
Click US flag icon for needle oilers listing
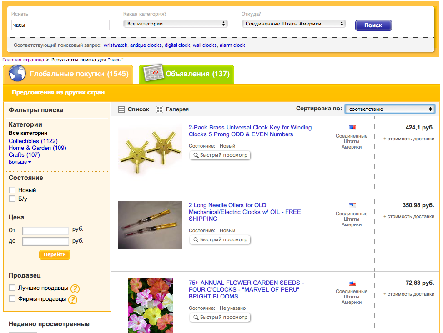coord(352,206)
